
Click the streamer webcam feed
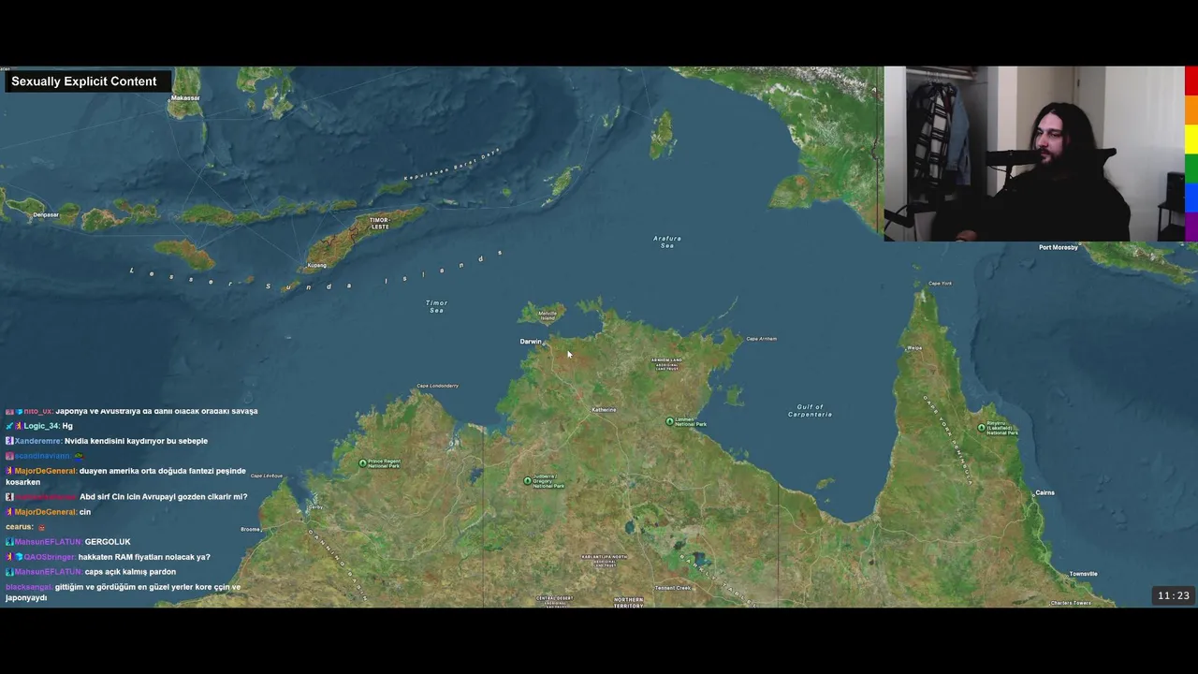point(1034,154)
